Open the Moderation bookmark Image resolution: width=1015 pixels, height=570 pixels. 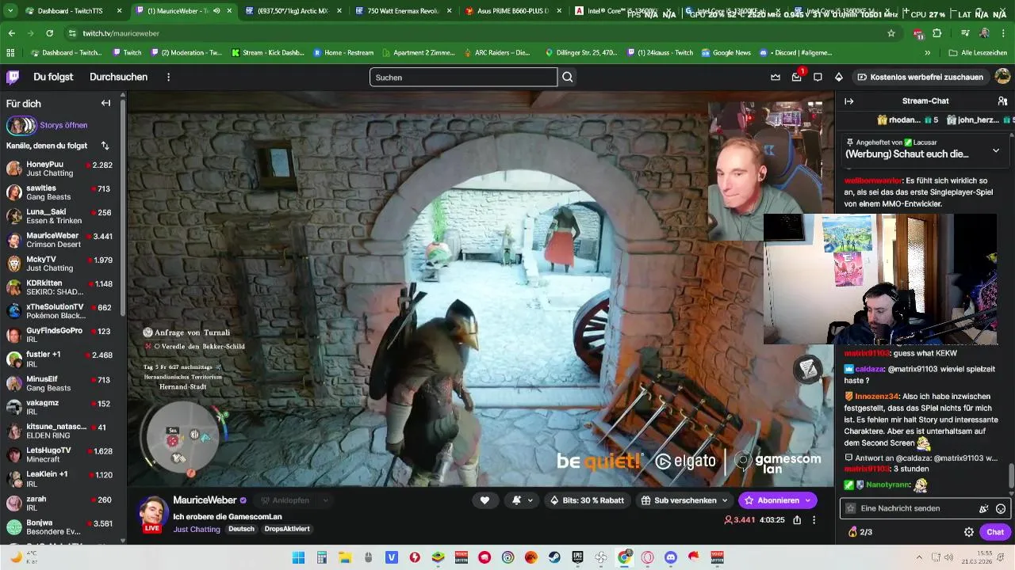[x=185, y=53]
